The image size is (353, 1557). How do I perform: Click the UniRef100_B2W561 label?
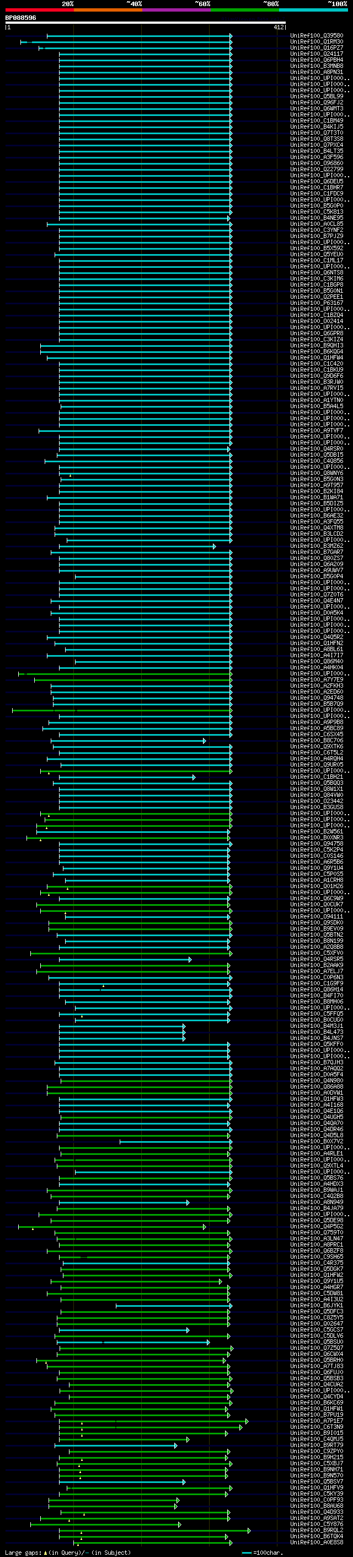point(317,831)
